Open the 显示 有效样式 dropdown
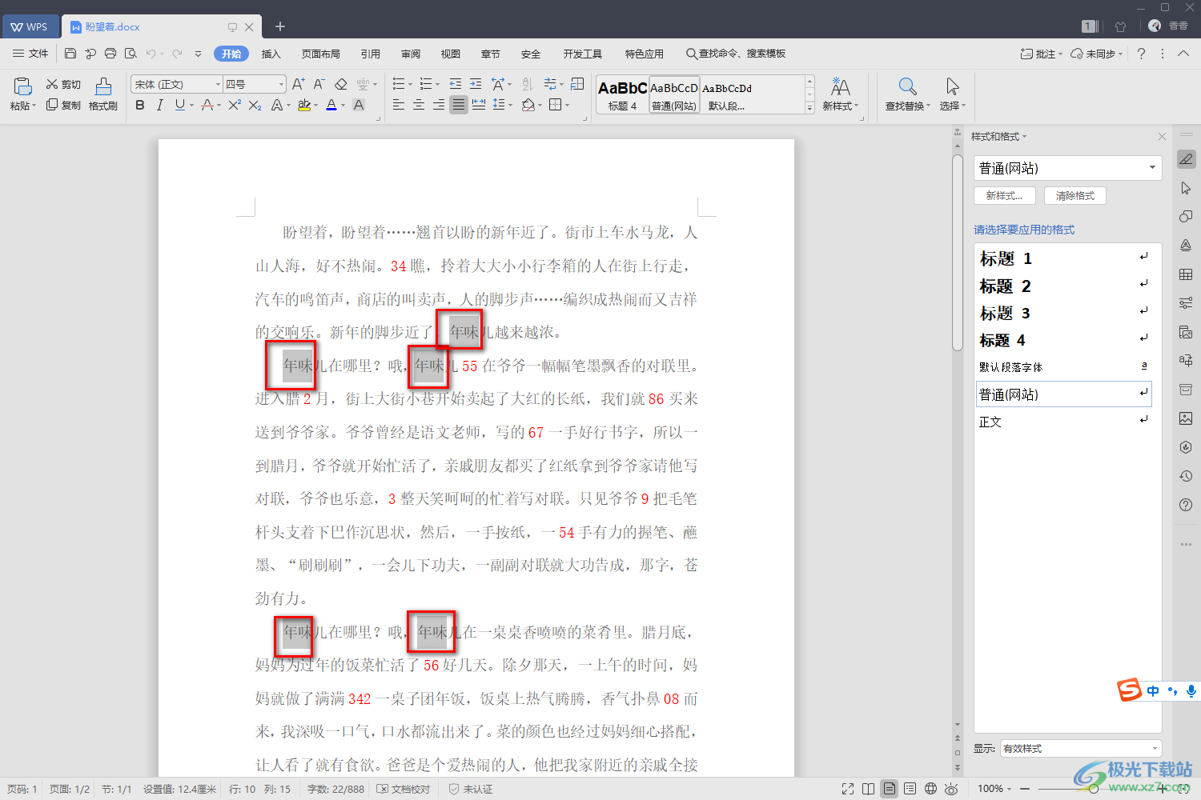The width and height of the screenshot is (1201, 800). [1081, 749]
